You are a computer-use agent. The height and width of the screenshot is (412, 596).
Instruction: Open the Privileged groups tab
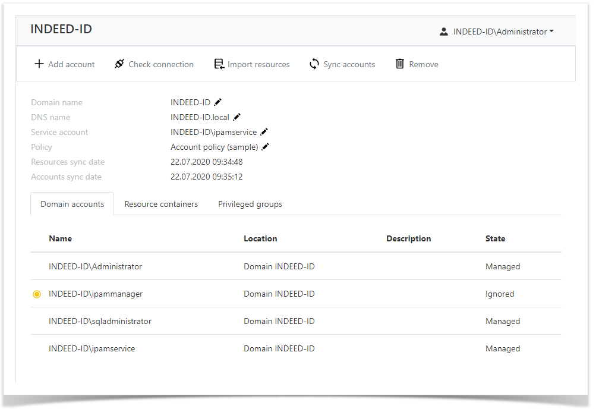[x=250, y=204]
